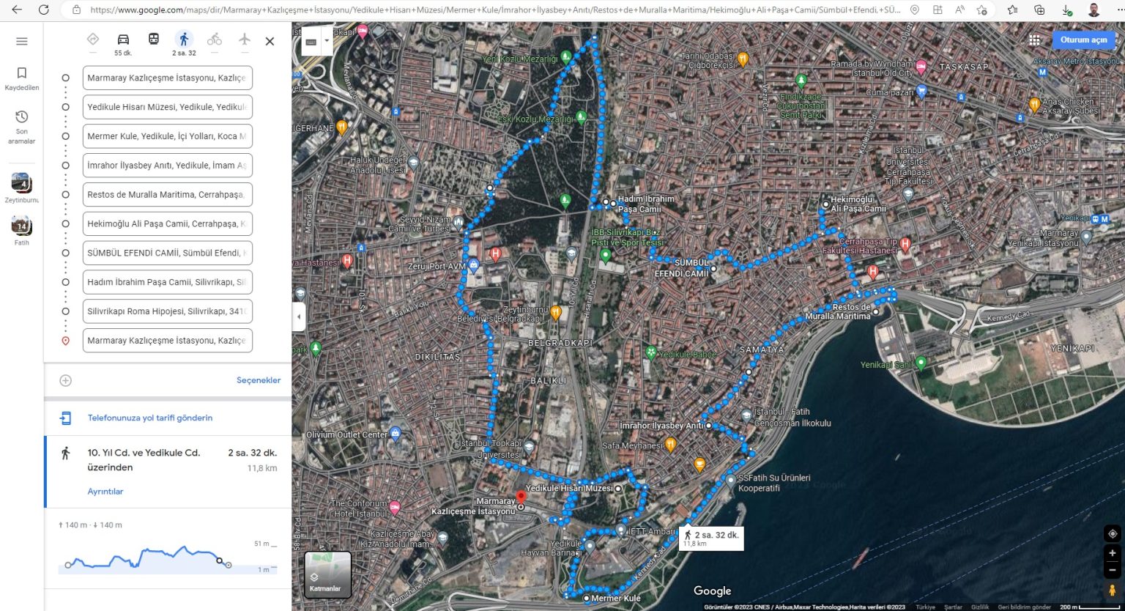1125x611 pixels.
Task: Click the Marmaray Kazlıçeşme starting point field
Action: tap(167, 77)
